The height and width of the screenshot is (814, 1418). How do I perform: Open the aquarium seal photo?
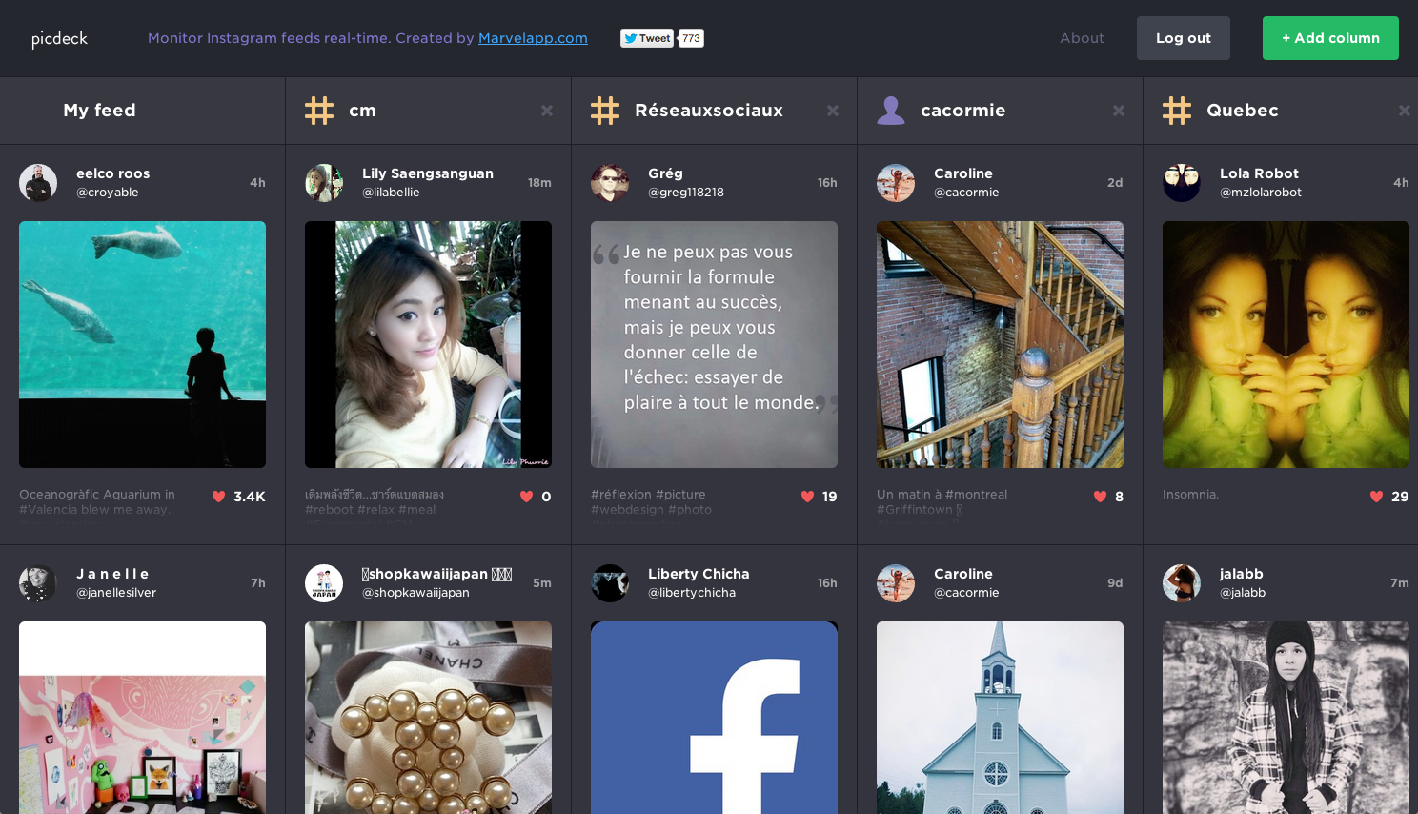point(142,344)
